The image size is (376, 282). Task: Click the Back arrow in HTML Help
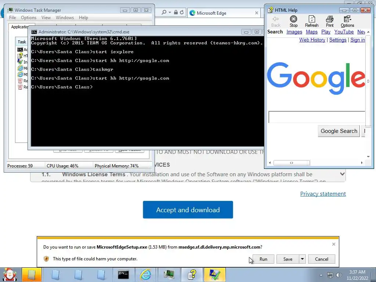[x=275, y=19]
